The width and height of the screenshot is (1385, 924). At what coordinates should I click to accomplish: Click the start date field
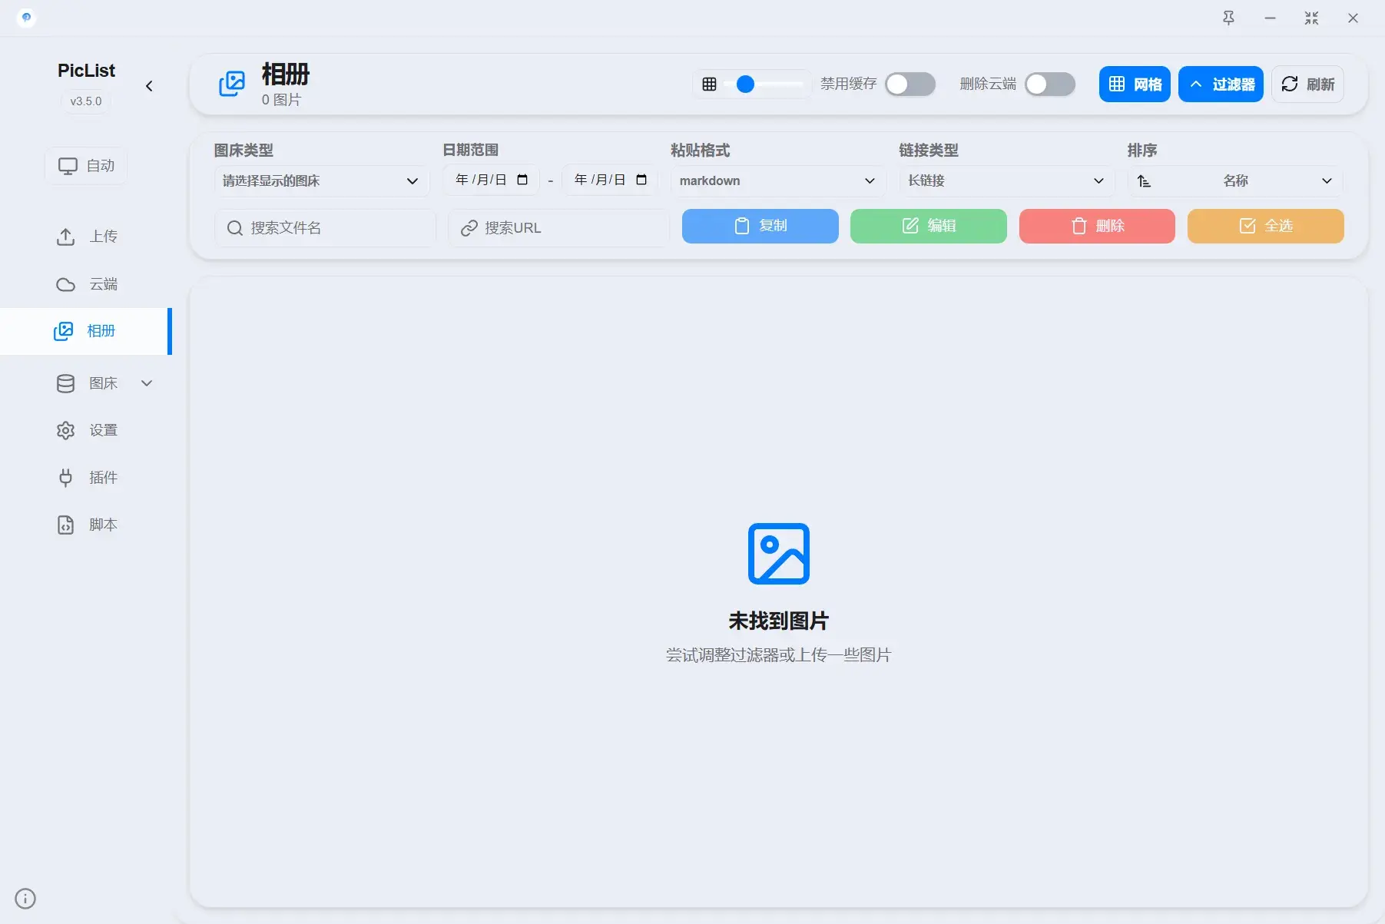492,180
